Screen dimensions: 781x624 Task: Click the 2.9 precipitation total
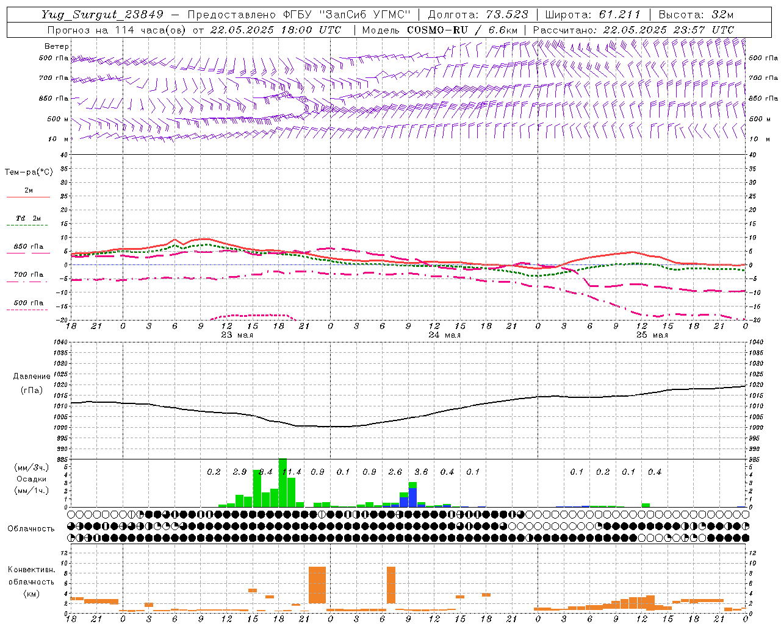[x=240, y=472]
